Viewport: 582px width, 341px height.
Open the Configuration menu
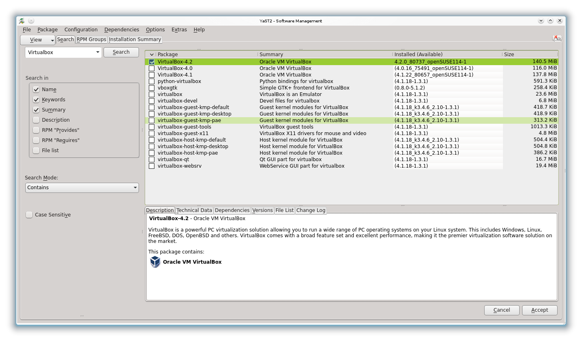coord(81,30)
